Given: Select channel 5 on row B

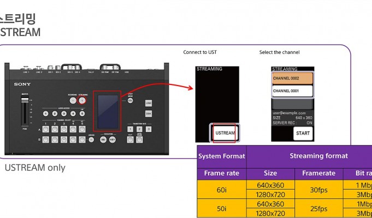Looking at the screenshot, I should click(82, 140).
